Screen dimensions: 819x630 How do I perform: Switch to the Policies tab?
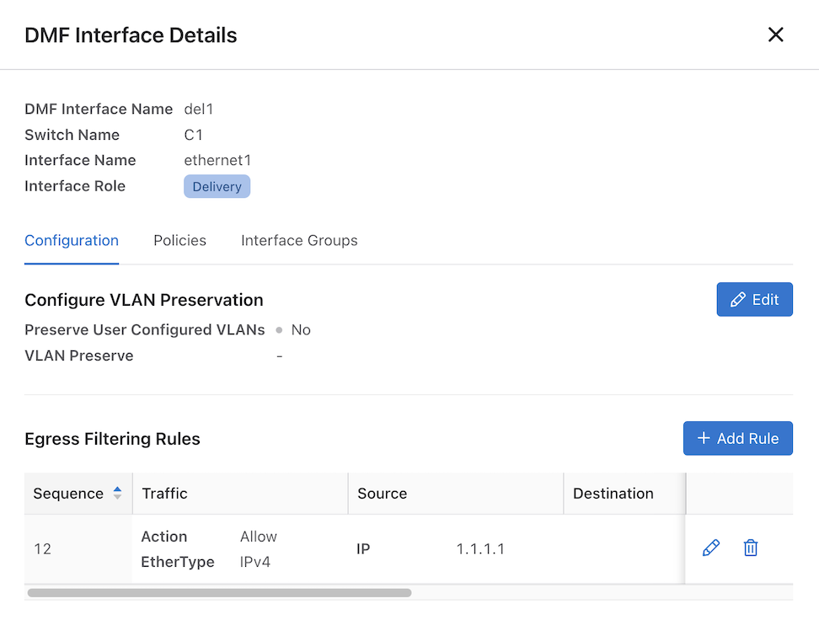pyautogui.click(x=179, y=241)
